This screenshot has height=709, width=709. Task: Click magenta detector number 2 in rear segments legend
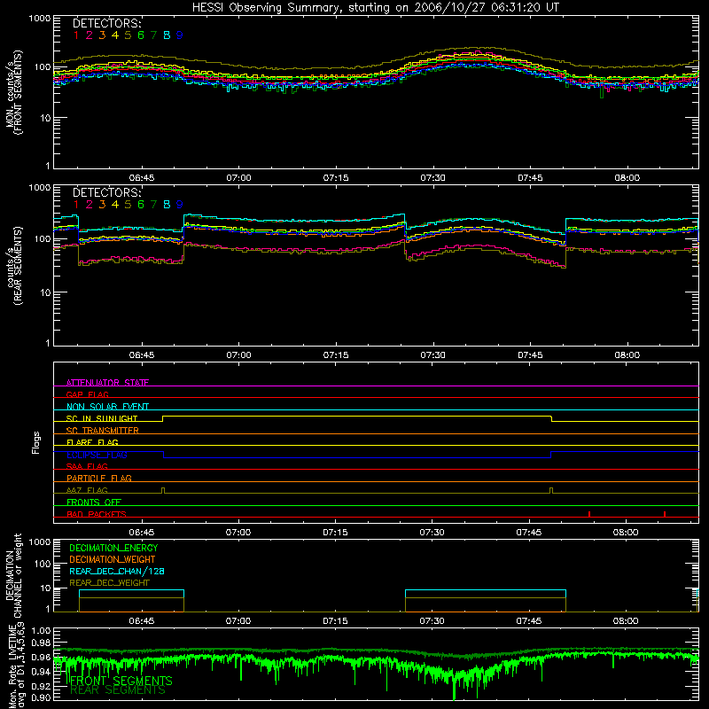(90, 205)
